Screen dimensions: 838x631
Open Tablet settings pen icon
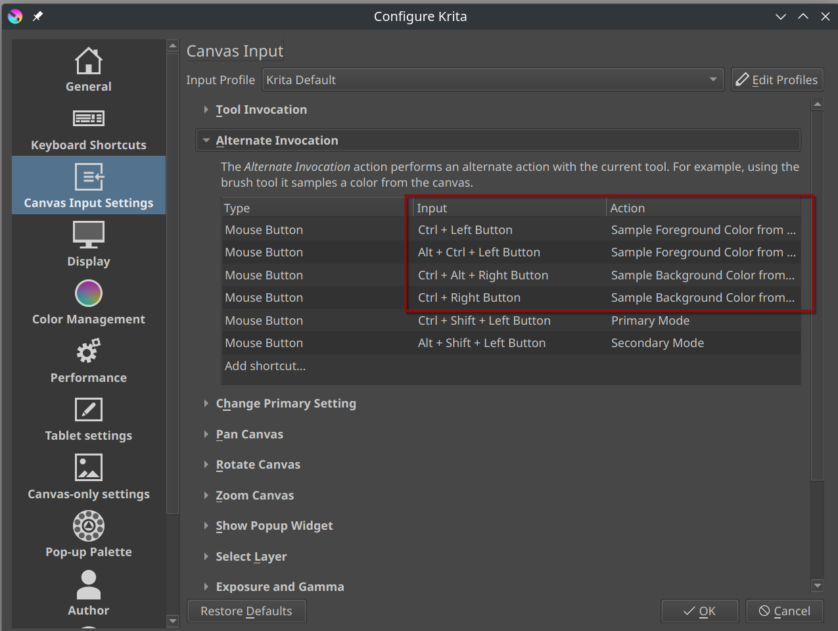pyautogui.click(x=89, y=409)
